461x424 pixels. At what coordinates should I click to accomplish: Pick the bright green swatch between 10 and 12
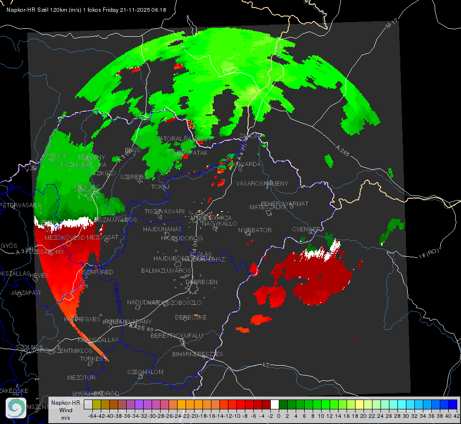(325, 404)
